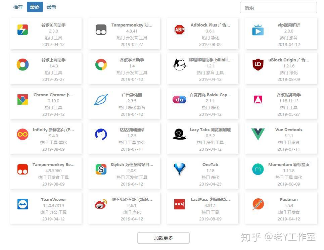Image resolution: width=324 pixels, height=250 pixels.
Task: Click the Adblock Plus ABP icon
Action: point(179,30)
